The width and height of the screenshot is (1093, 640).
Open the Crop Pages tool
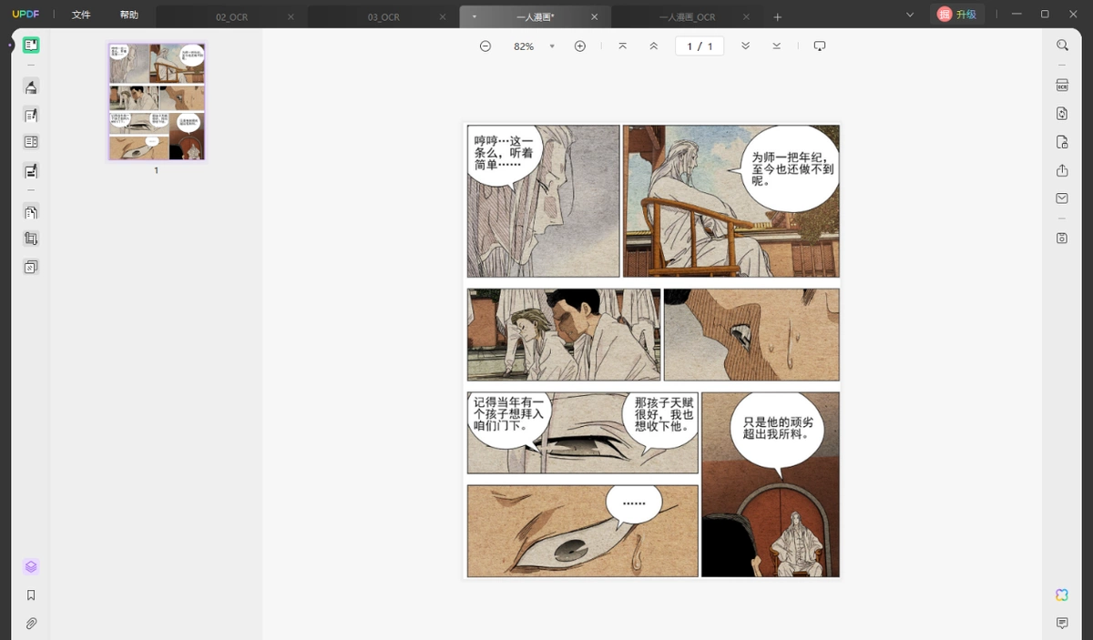(x=31, y=239)
